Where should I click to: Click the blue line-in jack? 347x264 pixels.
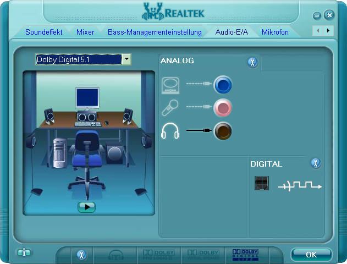tap(223, 85)
